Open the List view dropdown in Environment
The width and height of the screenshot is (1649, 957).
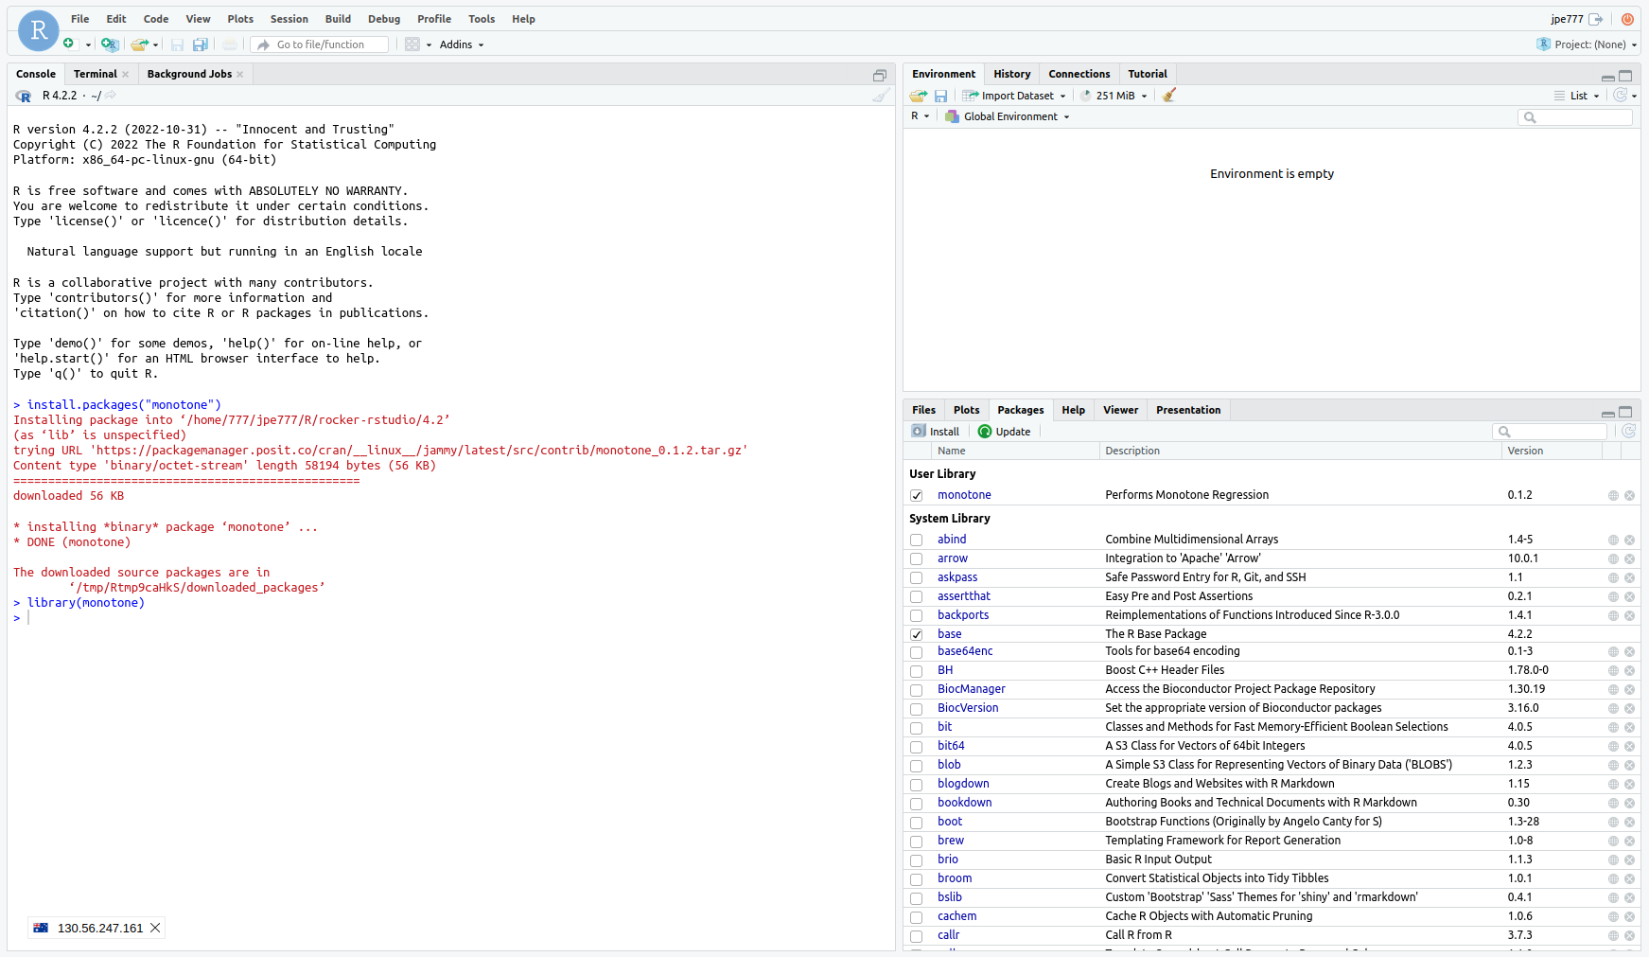tap(1577, 96)
